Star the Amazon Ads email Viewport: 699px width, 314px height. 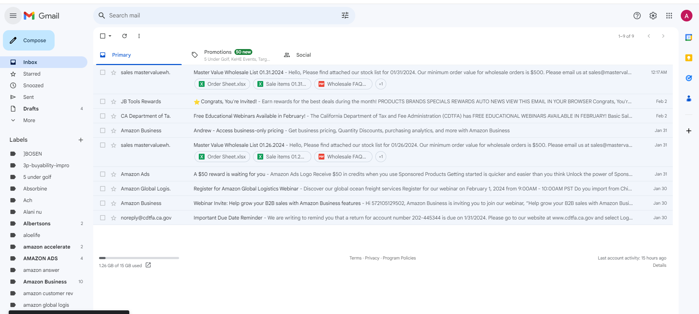pos(114,174)
